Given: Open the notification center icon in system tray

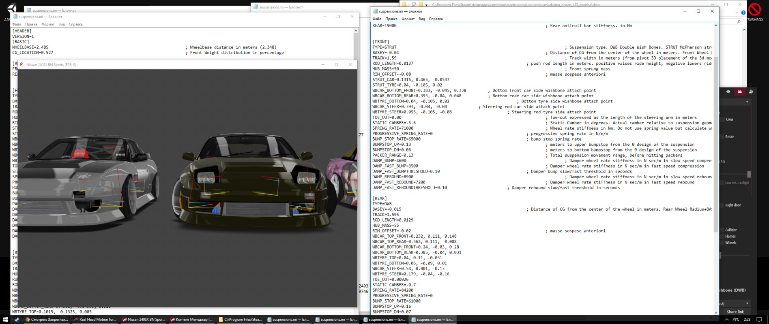Looking at the screenshot, I should click(759, 320).
